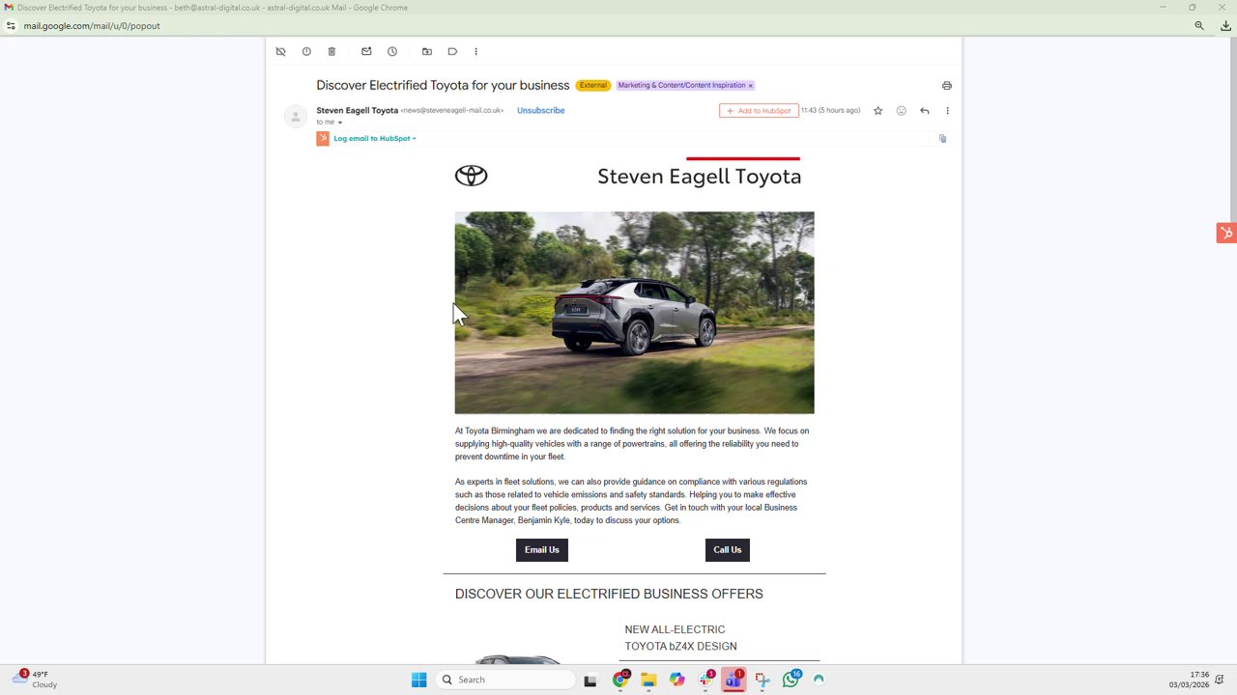Star this email from Steven Eagell Toyota
The height and width of the screenshot is (695, 1237).
point(877,111)
